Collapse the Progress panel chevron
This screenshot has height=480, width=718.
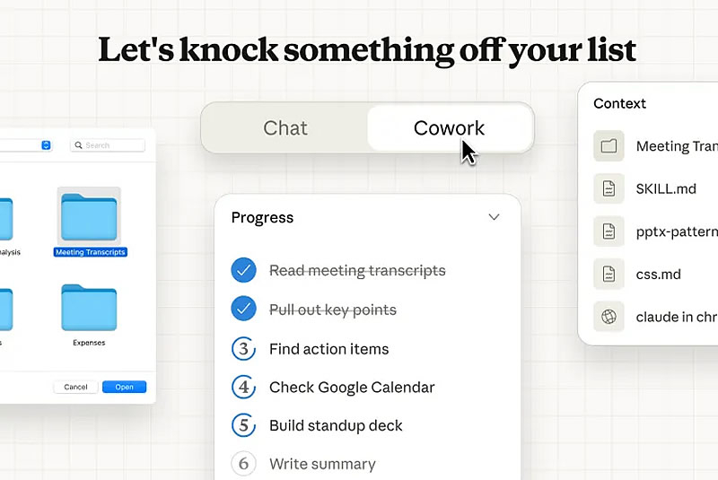pyautogui.click(x=494, y=217)
